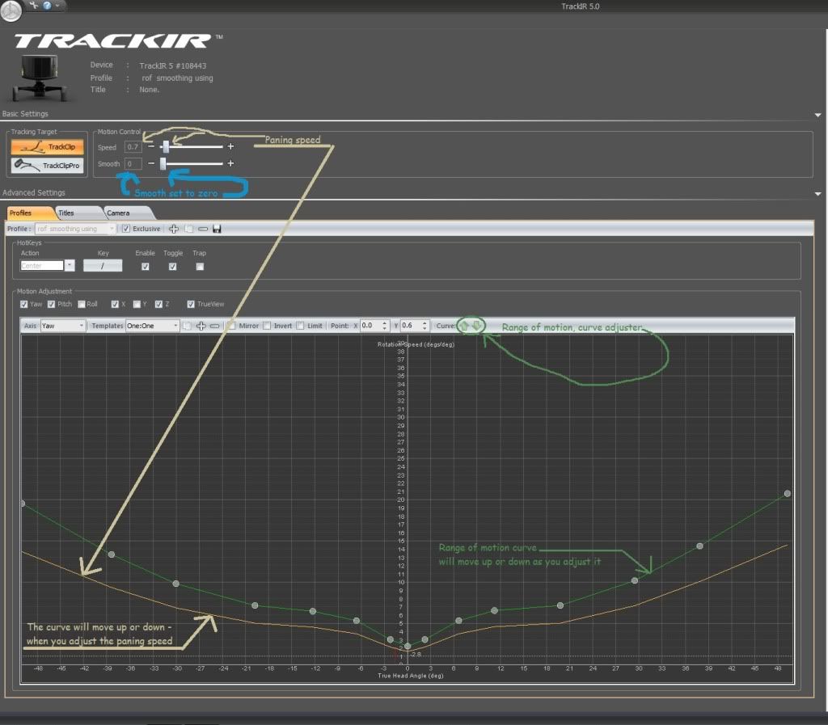This screenshot has width=828, height=725.
Task: Click the HotKeys Action field showing Center
Action: [x=42, y=265]
